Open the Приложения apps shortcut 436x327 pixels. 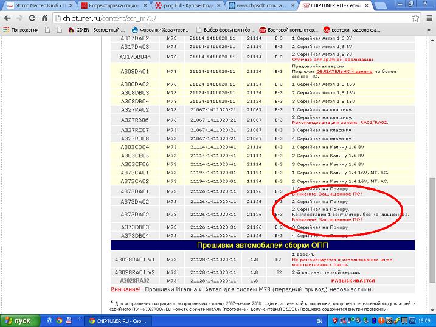[21, 29]
